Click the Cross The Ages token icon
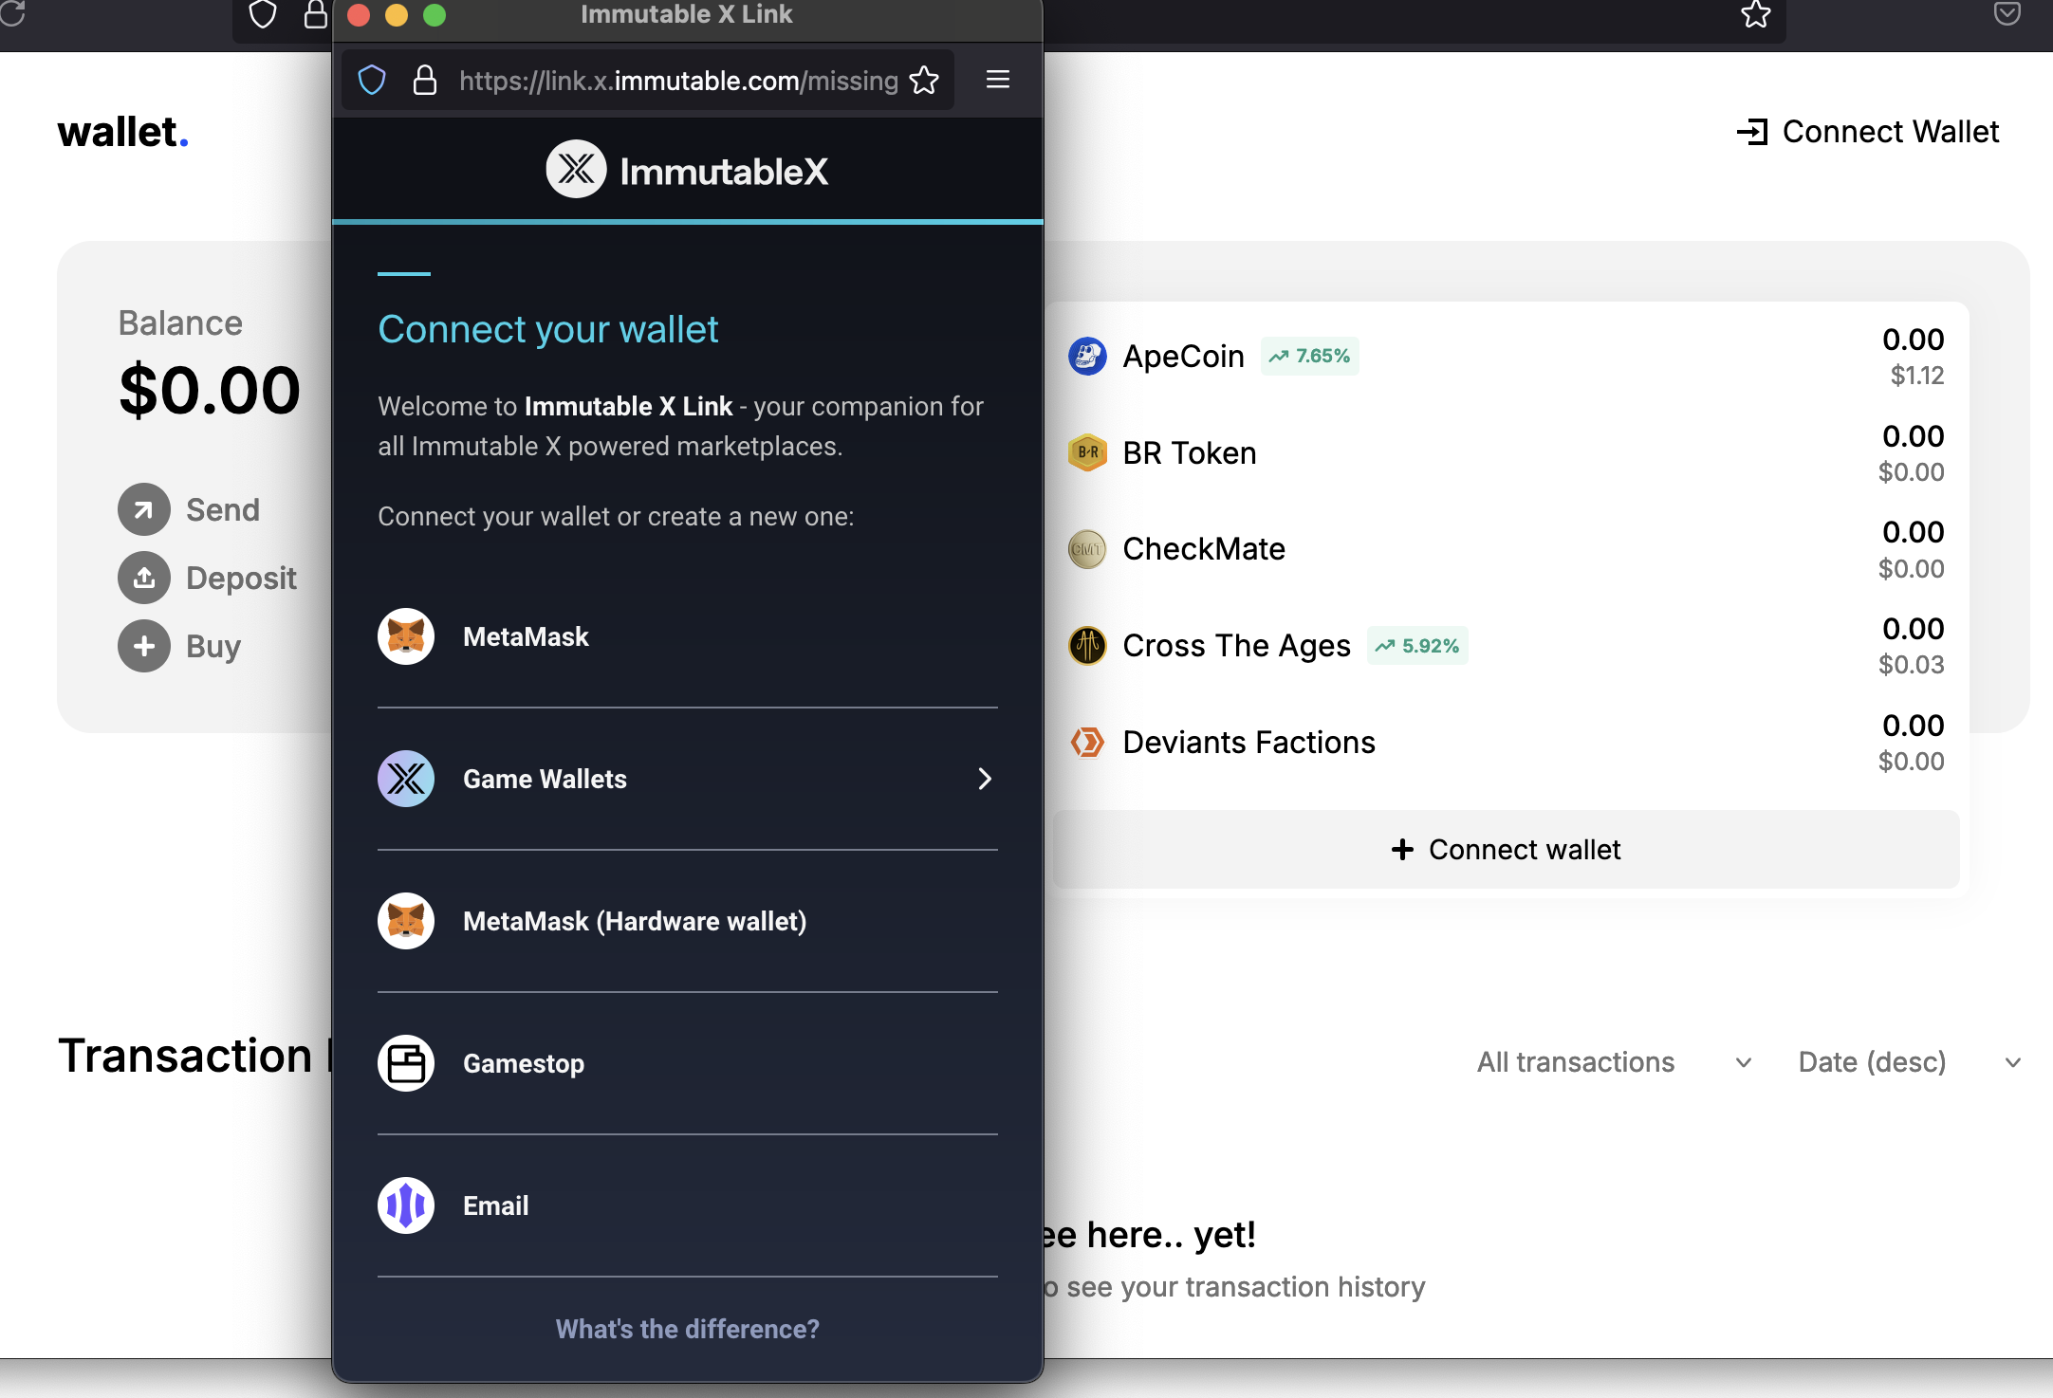This screenshot has width=2053, height=1398. [1087, 644]
